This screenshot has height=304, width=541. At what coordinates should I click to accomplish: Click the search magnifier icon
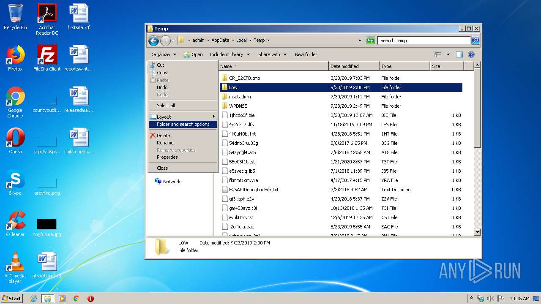click(x=475, y=41)
